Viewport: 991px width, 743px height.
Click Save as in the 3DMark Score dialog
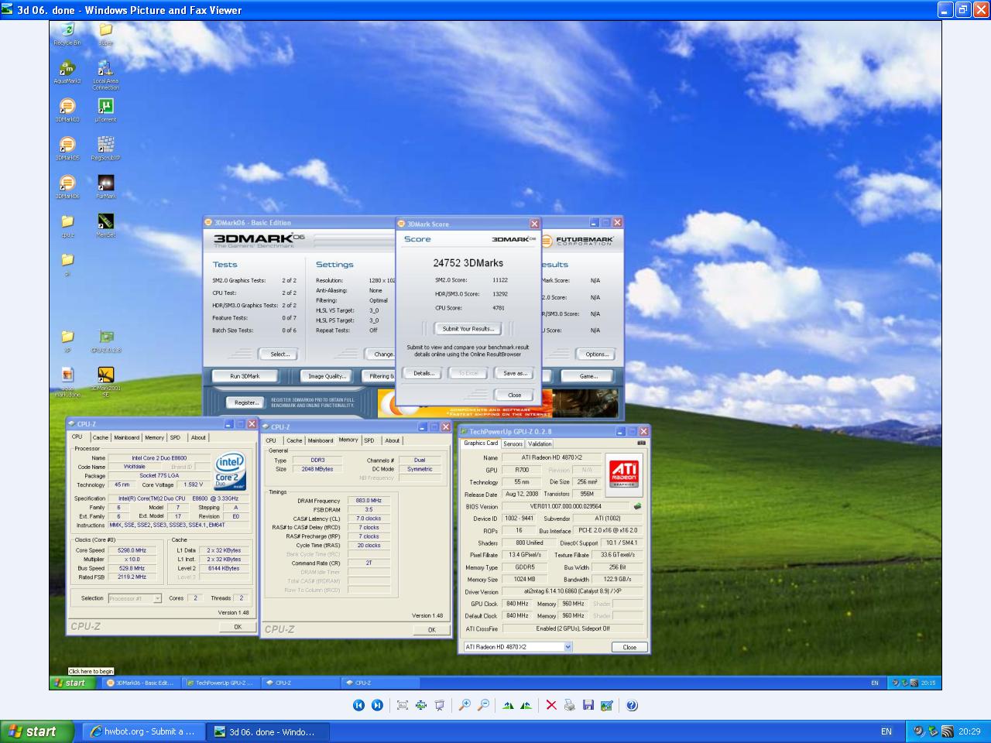tap(515, 373)
